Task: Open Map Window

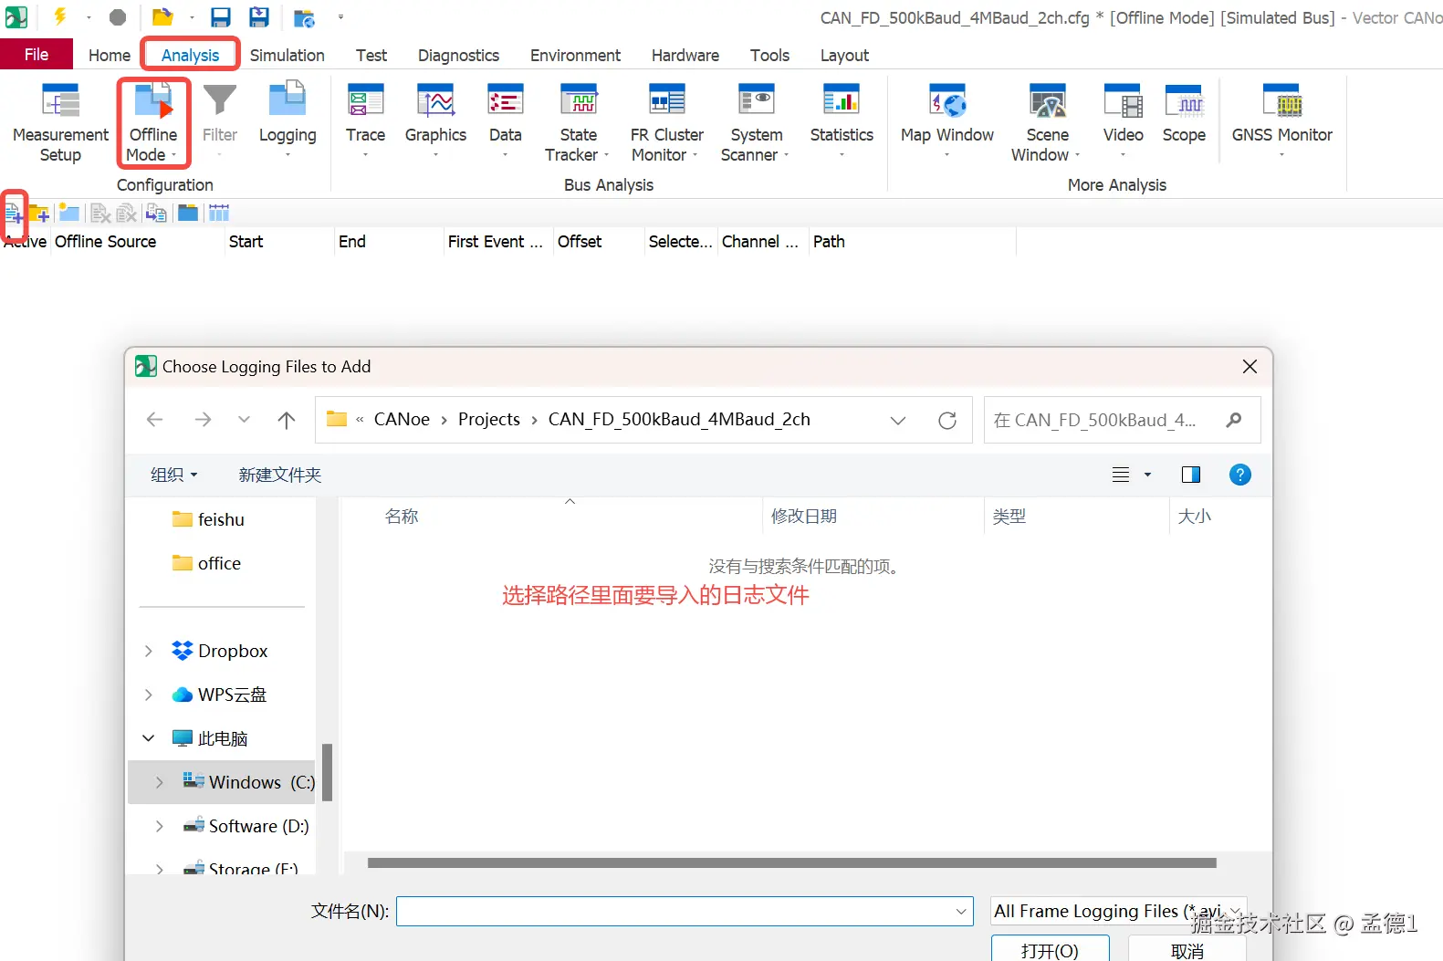Action: (x=946, y=120)
